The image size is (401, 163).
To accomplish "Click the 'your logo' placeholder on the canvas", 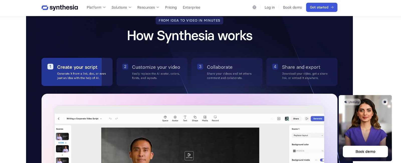I will (x=189, y=155).
